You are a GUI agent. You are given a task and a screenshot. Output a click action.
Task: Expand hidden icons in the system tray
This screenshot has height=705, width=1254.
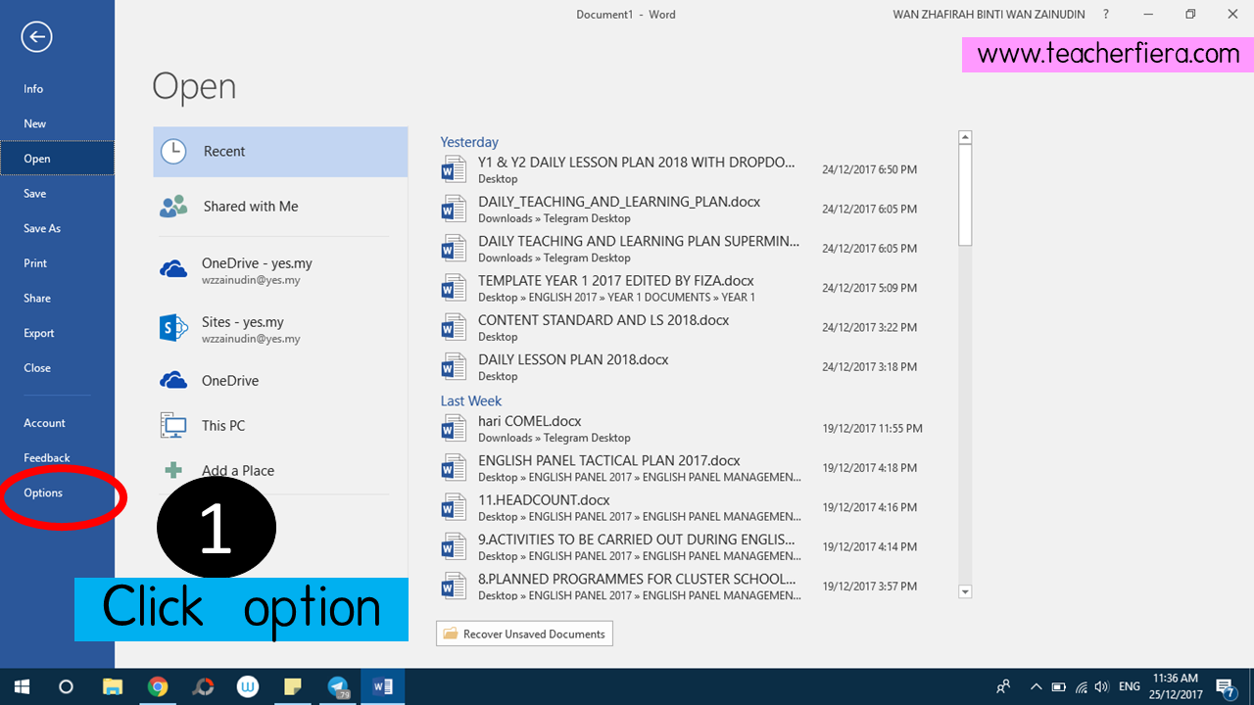click(1036, 685)
